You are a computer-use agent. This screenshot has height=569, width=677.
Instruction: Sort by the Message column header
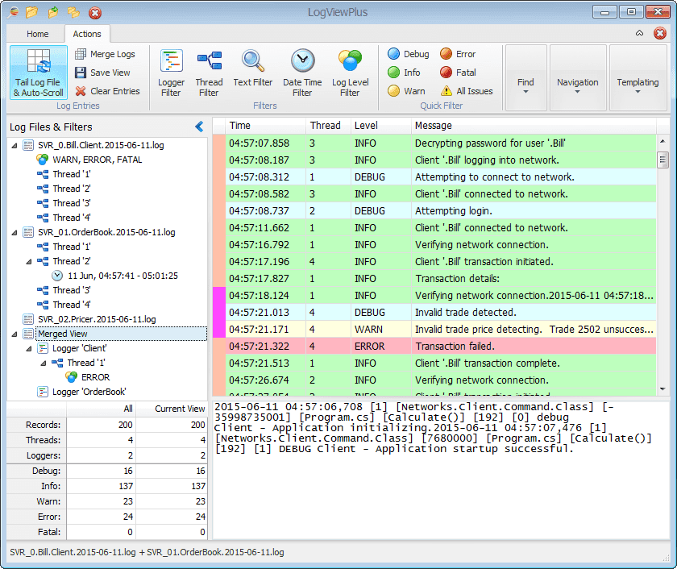click(x=534, y=126)
